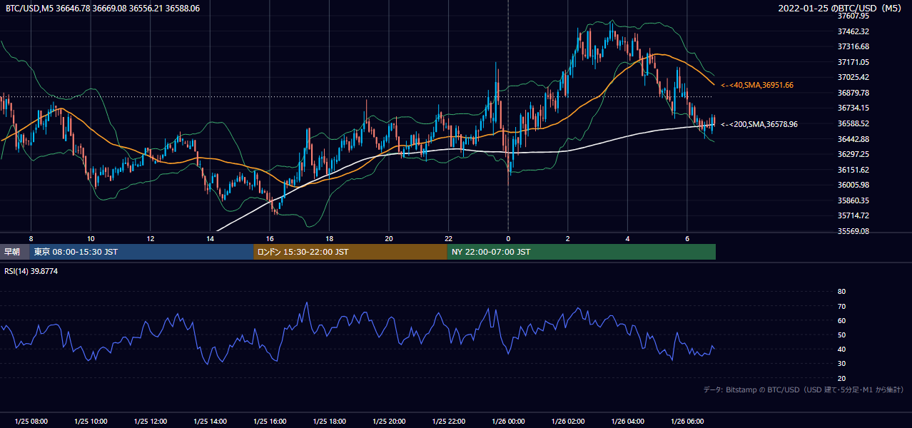Screen dimensions: 912x428
Task: Click the bottom date label '1/26 04:00'
Action: (x=628, y=422)
